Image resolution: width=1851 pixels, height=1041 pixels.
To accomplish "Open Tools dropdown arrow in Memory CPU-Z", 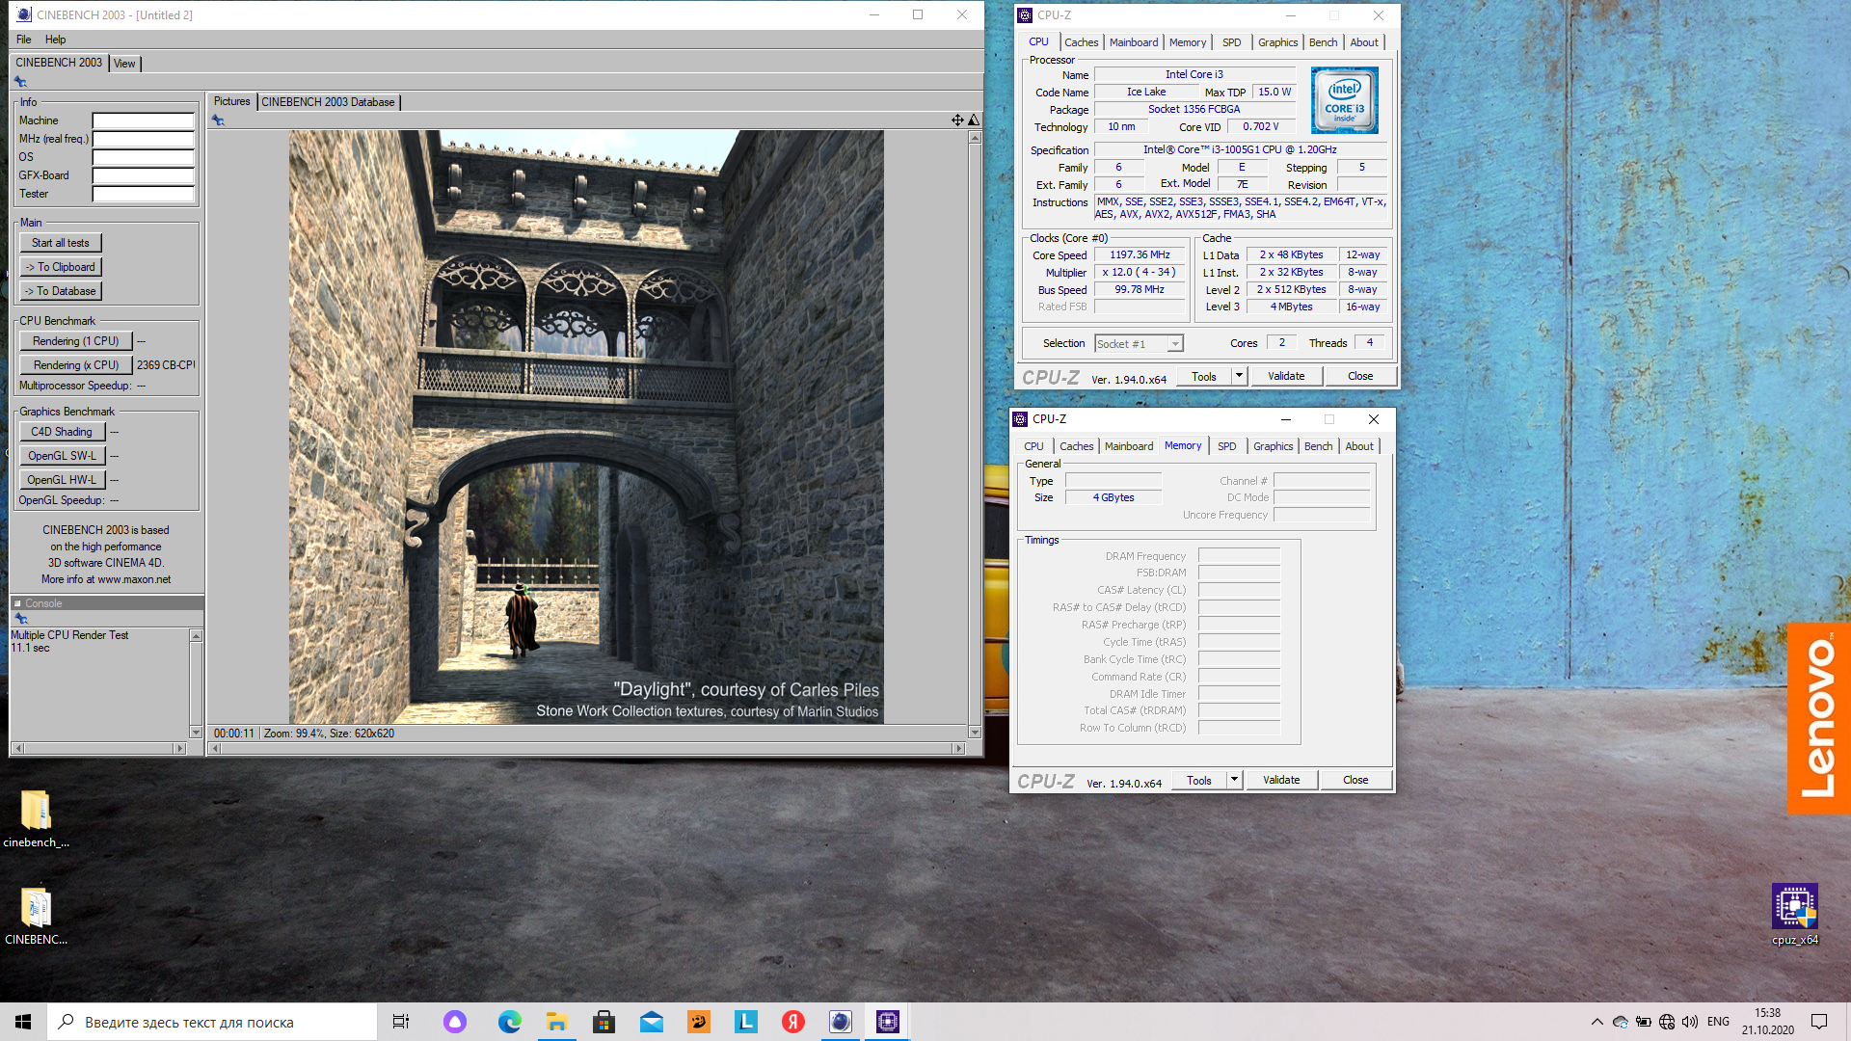I will (x=1234, y=780).
